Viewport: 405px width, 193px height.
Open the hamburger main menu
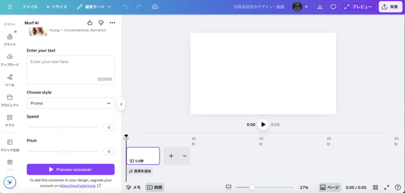[x=10, y=7]
